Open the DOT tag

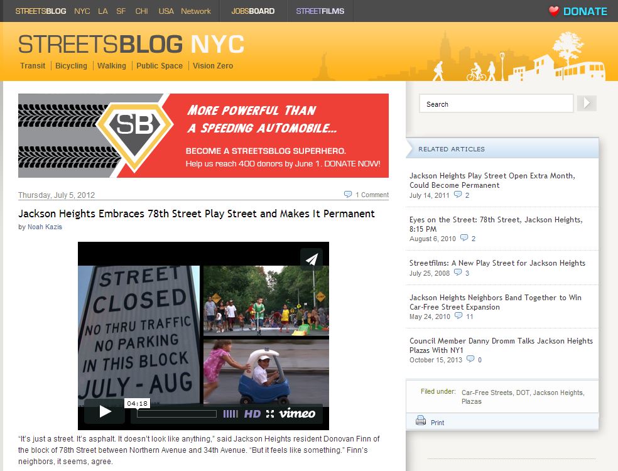pyautogui.click(x=523, y=392)
